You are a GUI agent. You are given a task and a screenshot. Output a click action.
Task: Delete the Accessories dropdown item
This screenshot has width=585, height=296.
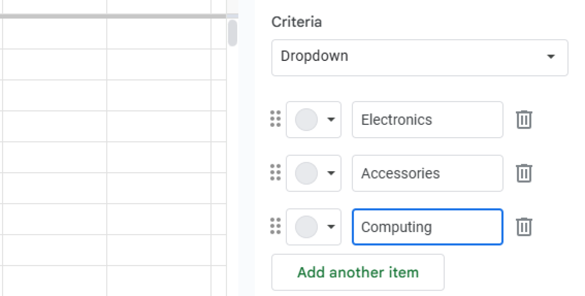click(x=524, y=173)
